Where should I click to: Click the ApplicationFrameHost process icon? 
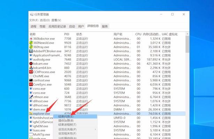tap(31, 55)
